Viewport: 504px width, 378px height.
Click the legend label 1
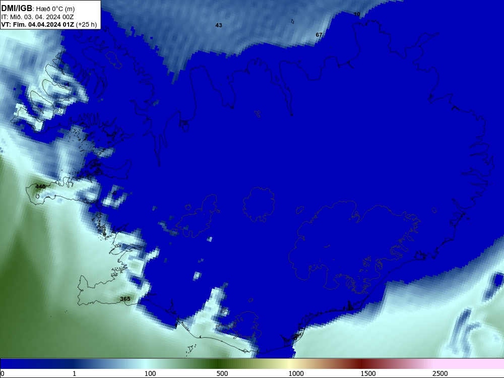(74, 373)
